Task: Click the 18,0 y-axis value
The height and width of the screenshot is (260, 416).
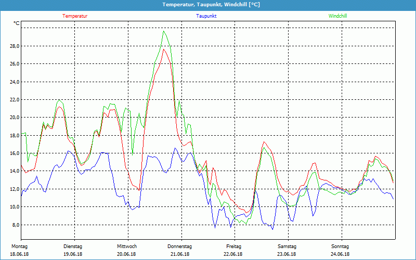Action: 15,136
